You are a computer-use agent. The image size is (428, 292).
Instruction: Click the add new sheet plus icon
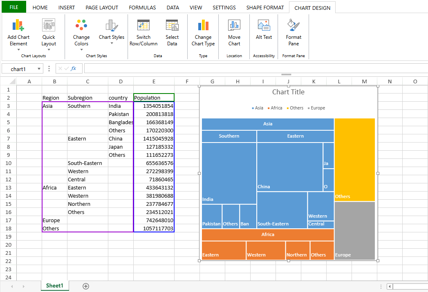pos(86,286)
